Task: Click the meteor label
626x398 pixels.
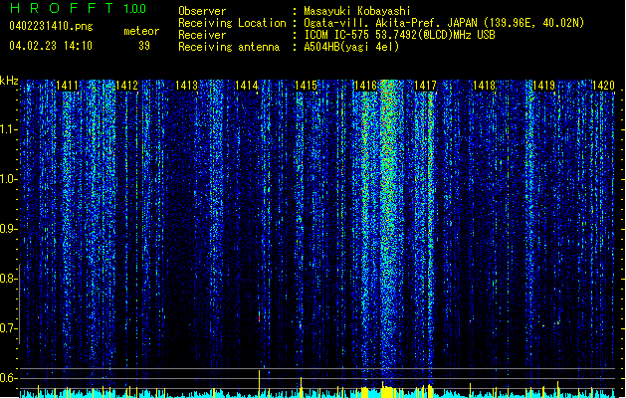Action: coord(141,31)
